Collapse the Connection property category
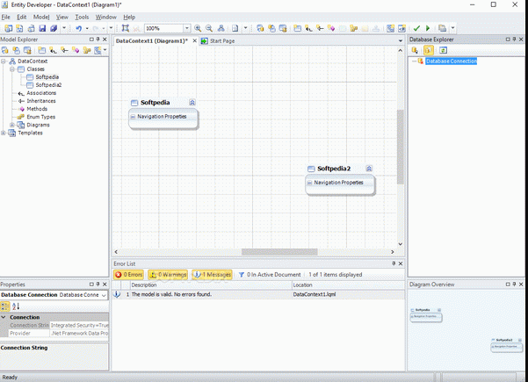 pos(4,317)
